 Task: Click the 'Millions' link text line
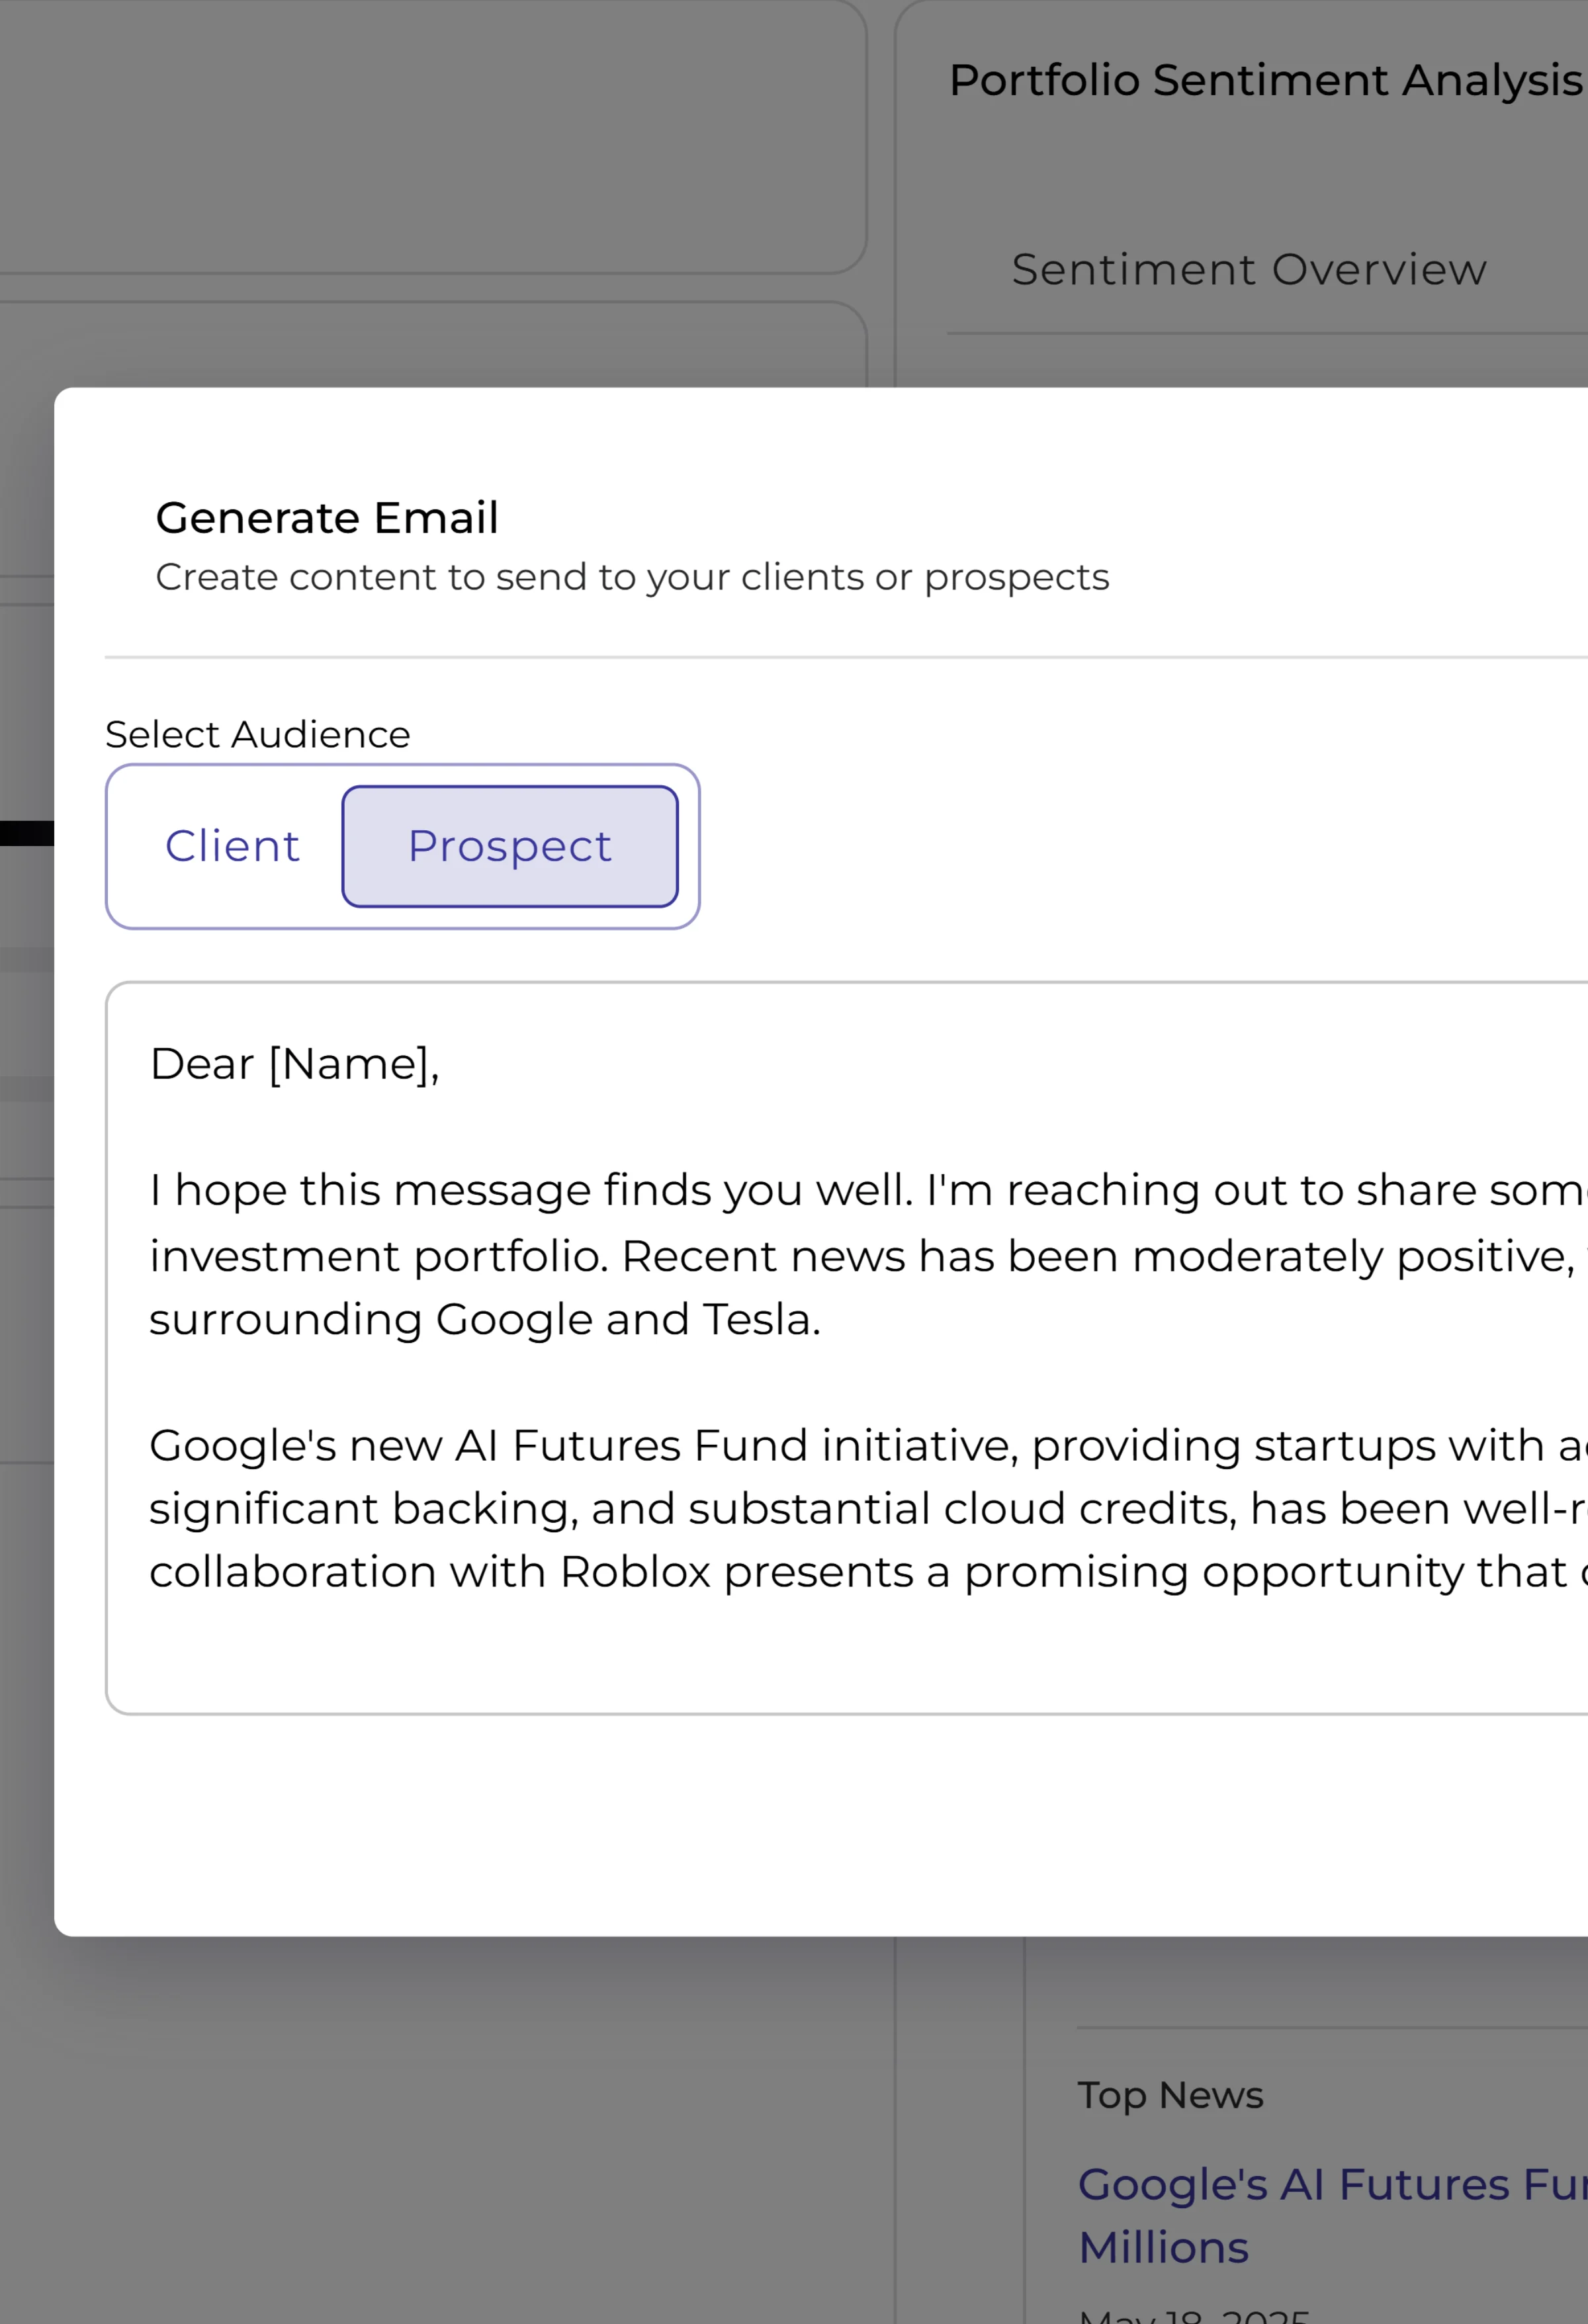tap(1164, 2248)
